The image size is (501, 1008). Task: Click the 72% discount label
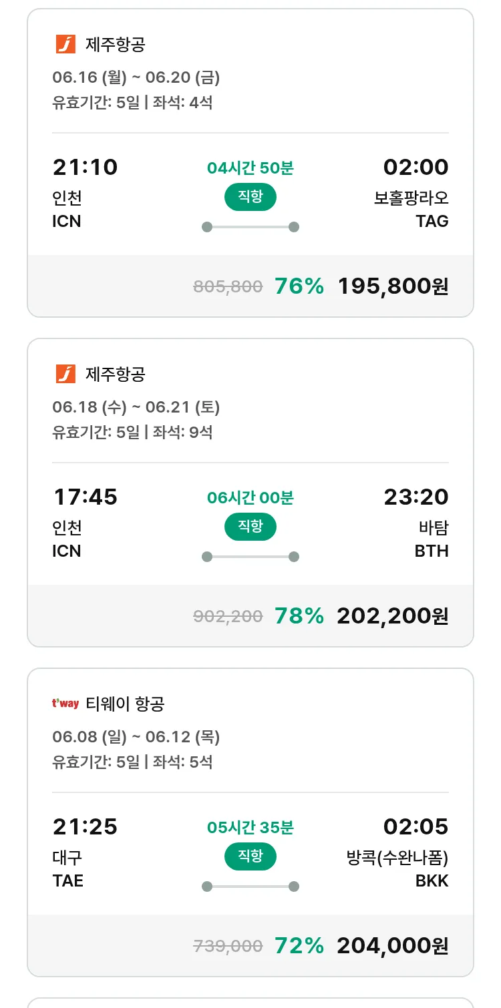(299, 946)
